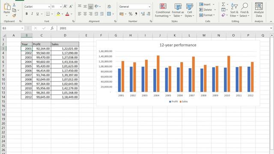Toggle Align Right for text
The width and height of the screenshot is (274, 154).
pos(90,14)
